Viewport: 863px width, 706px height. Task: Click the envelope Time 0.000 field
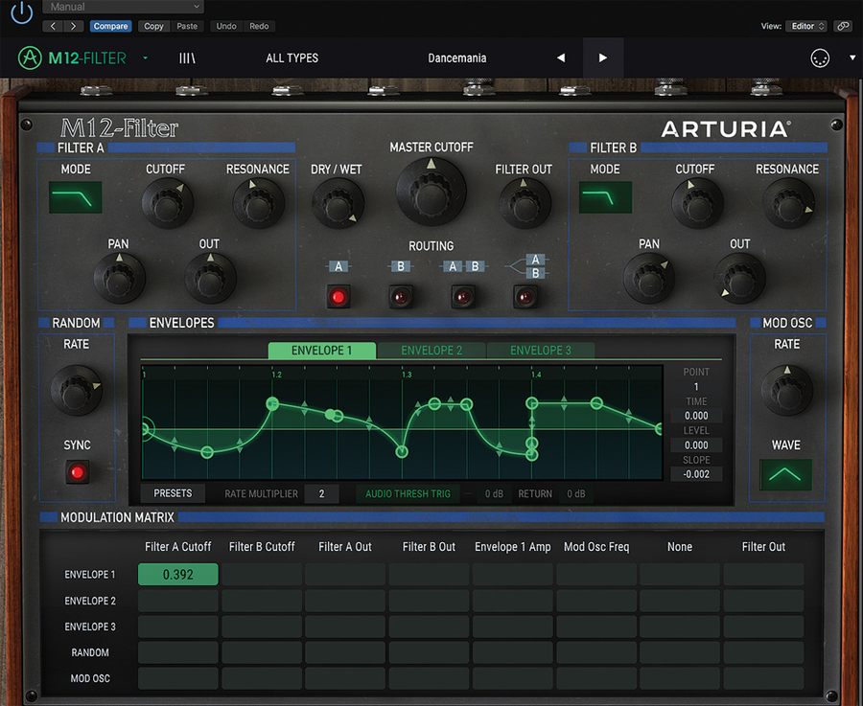(x=696, y=416)
